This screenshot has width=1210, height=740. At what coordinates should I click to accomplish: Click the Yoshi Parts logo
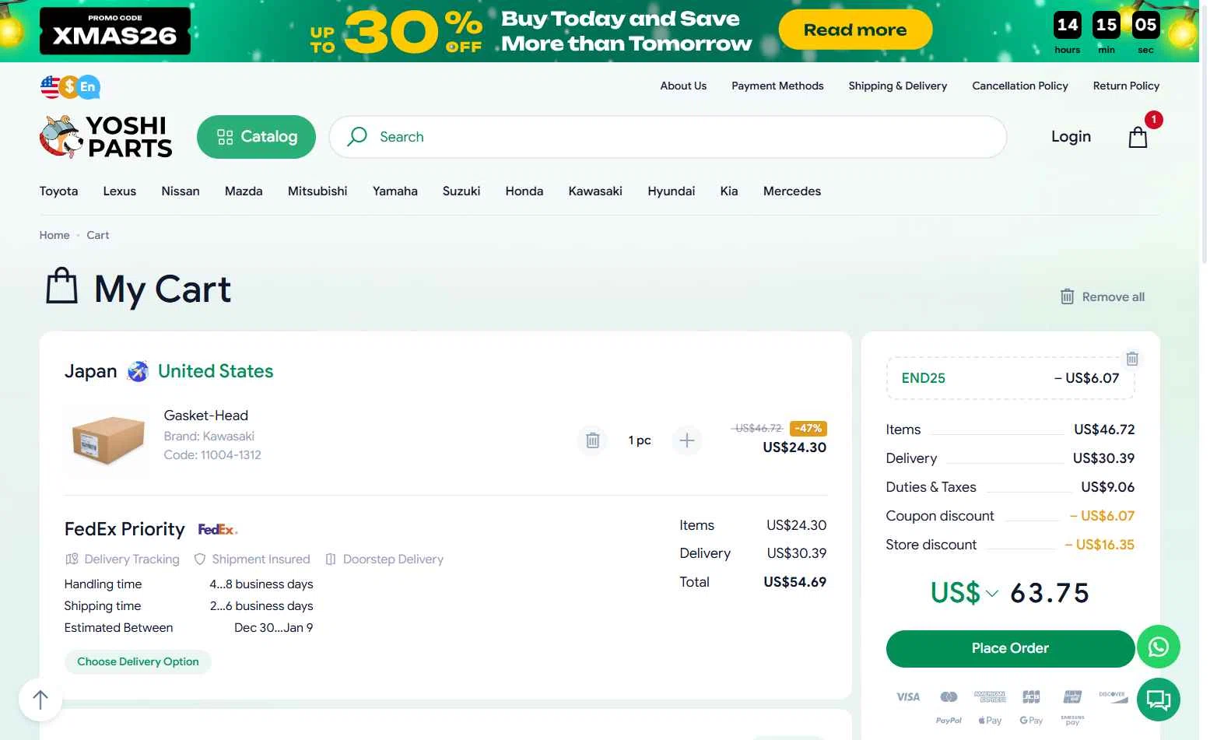point(106,137)
